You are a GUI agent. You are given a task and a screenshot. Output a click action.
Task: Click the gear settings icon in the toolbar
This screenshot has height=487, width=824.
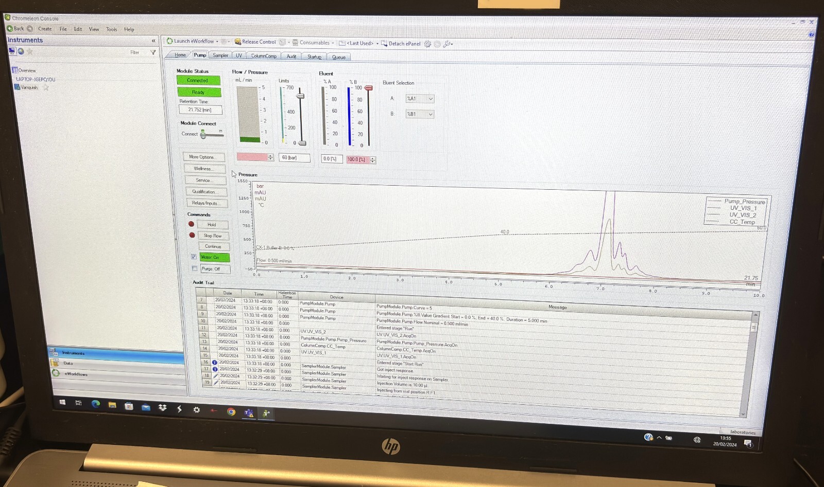[x=427, y=45]
